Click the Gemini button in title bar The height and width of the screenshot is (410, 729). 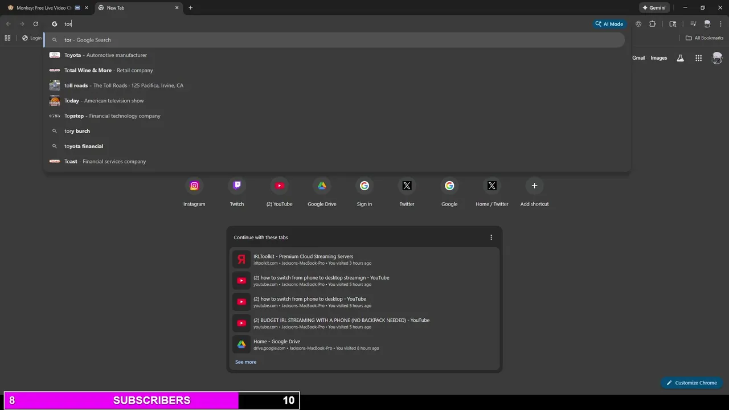pos(654,8)
